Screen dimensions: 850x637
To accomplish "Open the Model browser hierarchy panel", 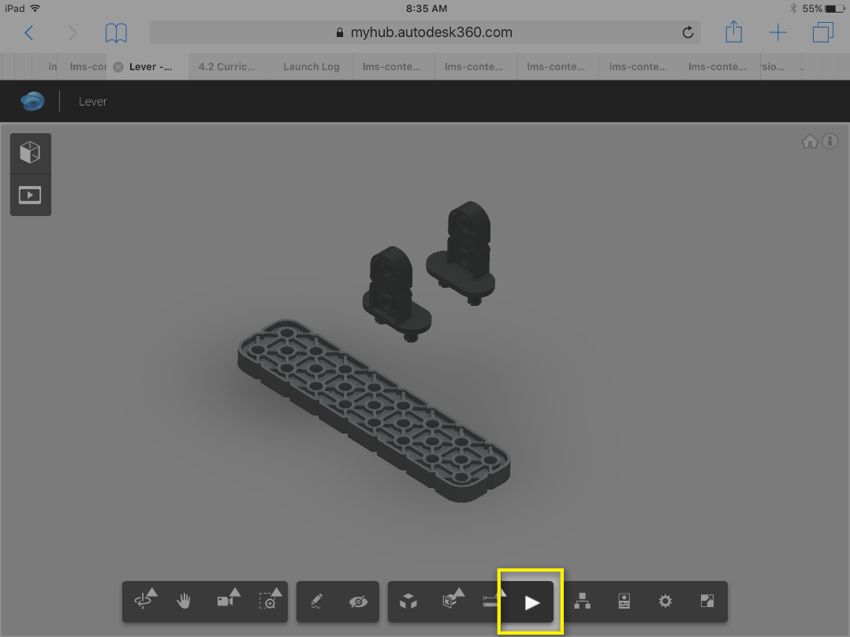I will coord(582,602).
